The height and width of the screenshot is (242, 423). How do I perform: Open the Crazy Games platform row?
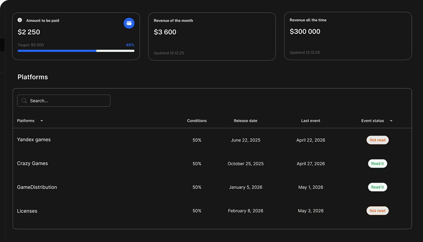pyautogui.click(x=32, y=163)
